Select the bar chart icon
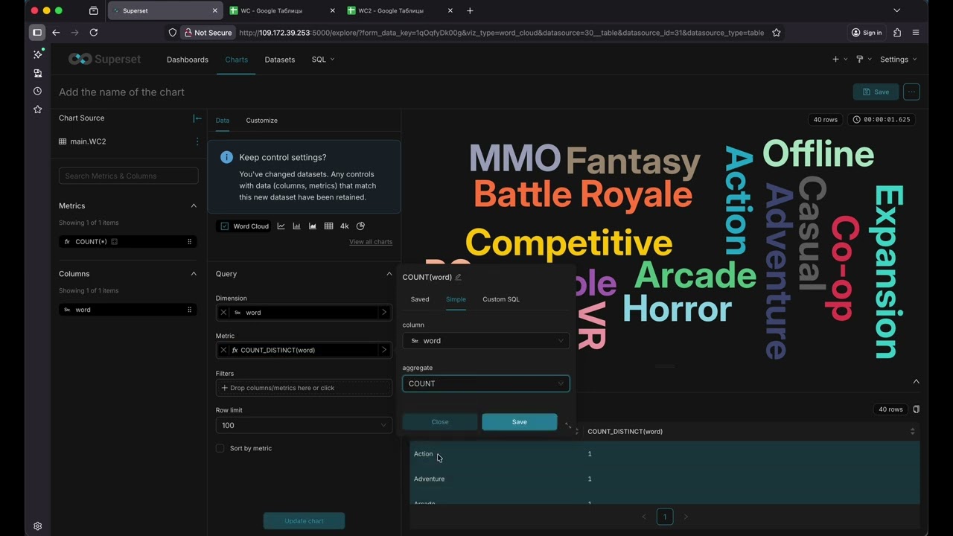The image size is (953, 536). (296, 226)
